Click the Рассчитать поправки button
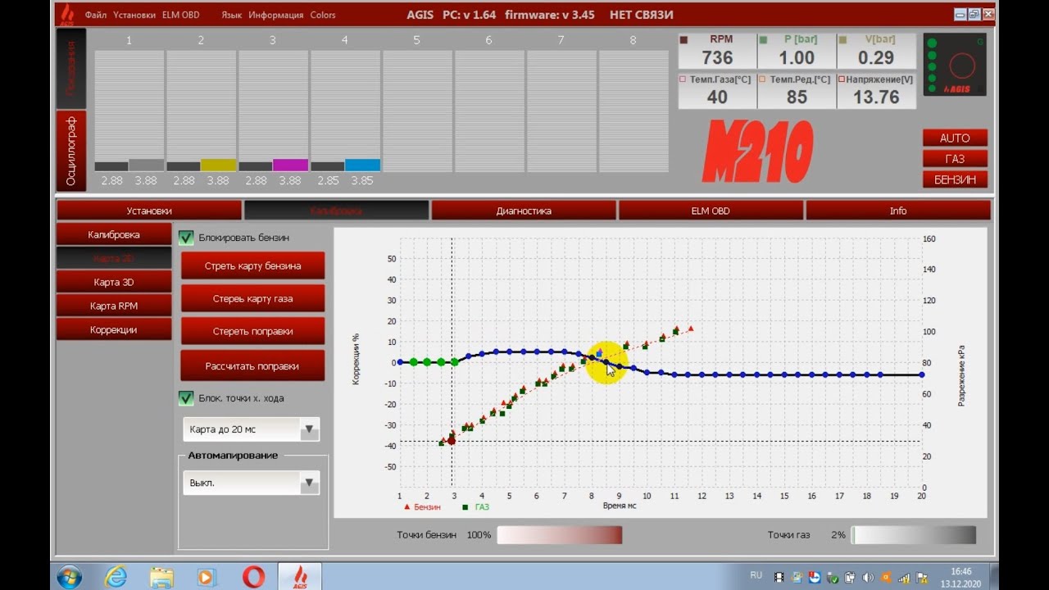The width and height of the screenshot is (1049, 590). click(252, 365)
